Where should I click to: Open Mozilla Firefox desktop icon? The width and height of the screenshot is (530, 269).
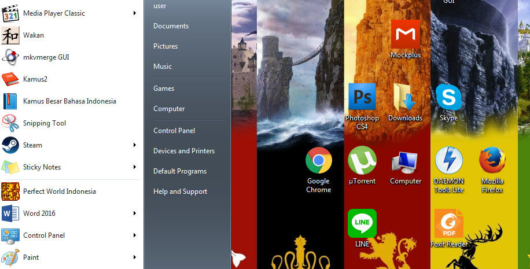(492, 160)
